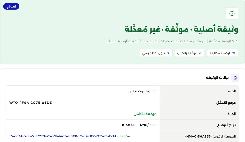Viewport: 245px width, 142px height.
Task: Click the البصمة الرقمية (HMAC-SHA256) label
Action: coord(210,136)
